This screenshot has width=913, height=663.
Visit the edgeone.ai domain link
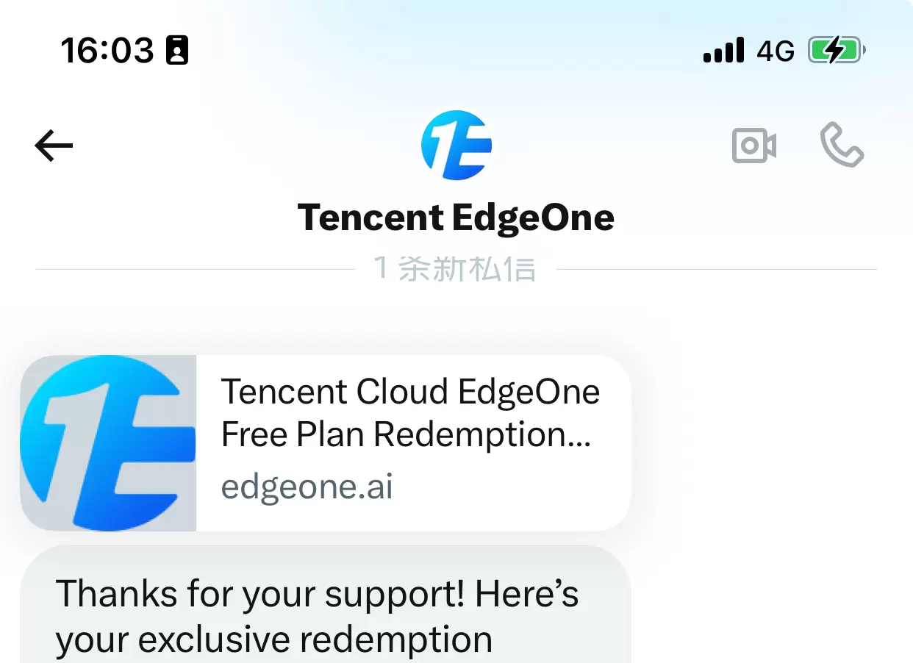click(x=307, y=487)
